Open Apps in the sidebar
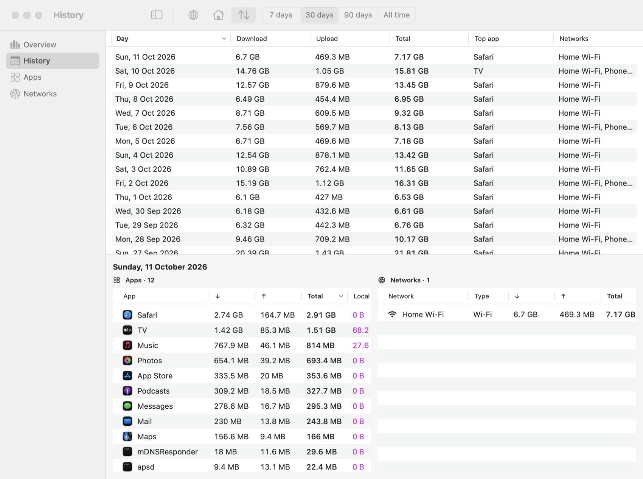The image size is (643, 479). 53,77
